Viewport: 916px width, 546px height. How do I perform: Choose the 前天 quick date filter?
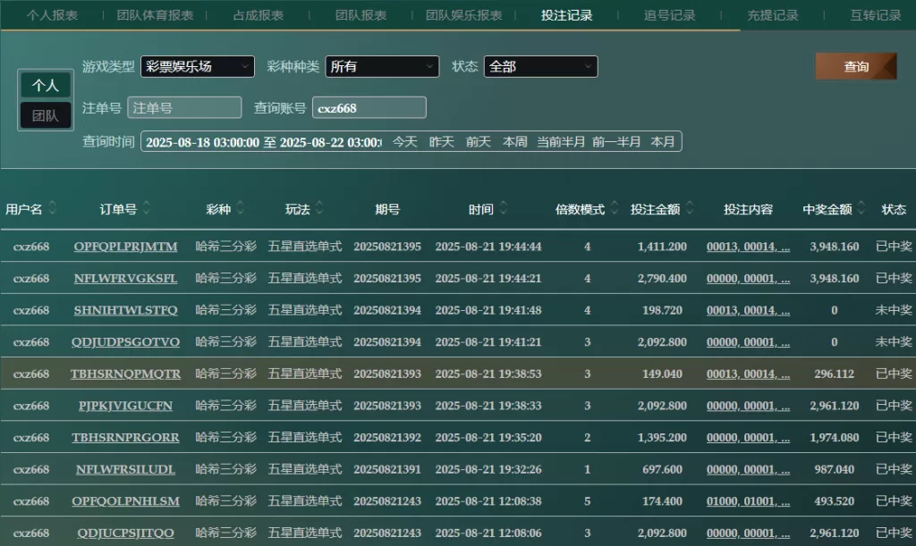click(x=479, y=142)
